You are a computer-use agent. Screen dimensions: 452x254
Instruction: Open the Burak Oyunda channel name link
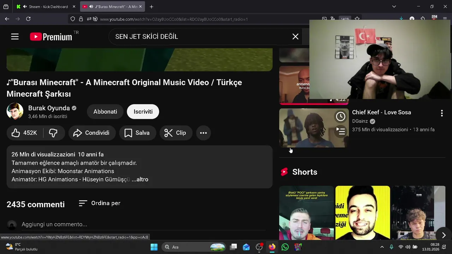pos(49,108)
